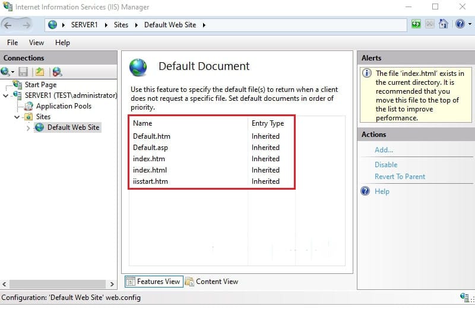Image resolution: width=475 pixels, height=313 pixels.
Task: Select Default Web Site in the tree
Action: [73, 127]
